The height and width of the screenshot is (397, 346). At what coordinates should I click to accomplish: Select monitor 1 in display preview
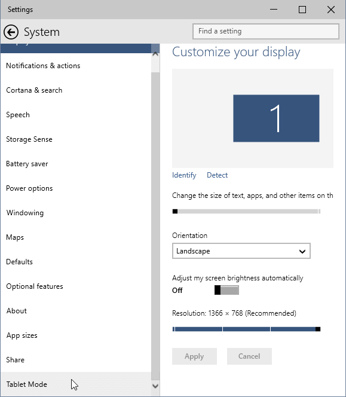(x=276, y=118)
